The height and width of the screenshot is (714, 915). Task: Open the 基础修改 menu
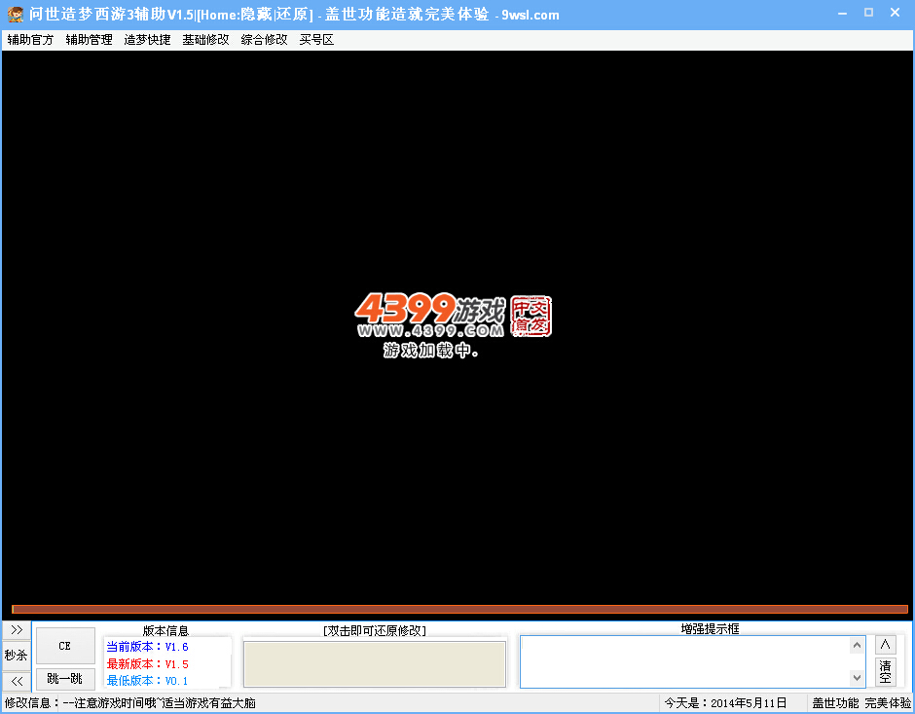[205, 40]
